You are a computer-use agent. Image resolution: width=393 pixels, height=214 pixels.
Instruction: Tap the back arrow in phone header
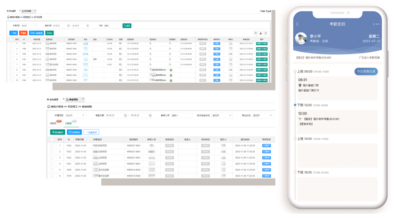(x=297, y=24)
